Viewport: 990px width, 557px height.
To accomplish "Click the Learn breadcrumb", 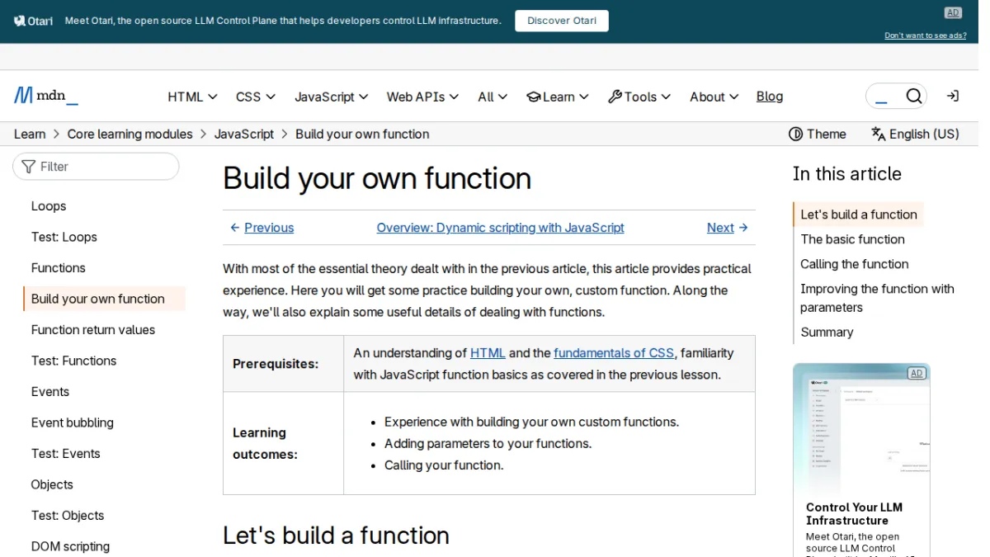I will click(30, 134).
